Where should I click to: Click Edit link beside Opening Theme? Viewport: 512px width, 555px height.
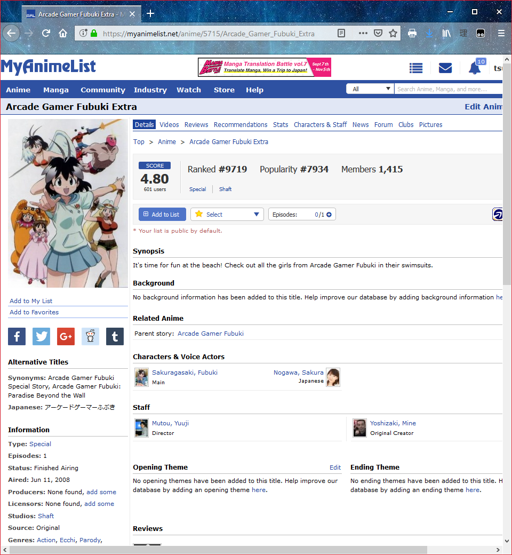point(335,467)
